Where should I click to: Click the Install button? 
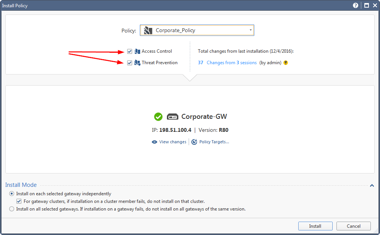click(315, 226)
